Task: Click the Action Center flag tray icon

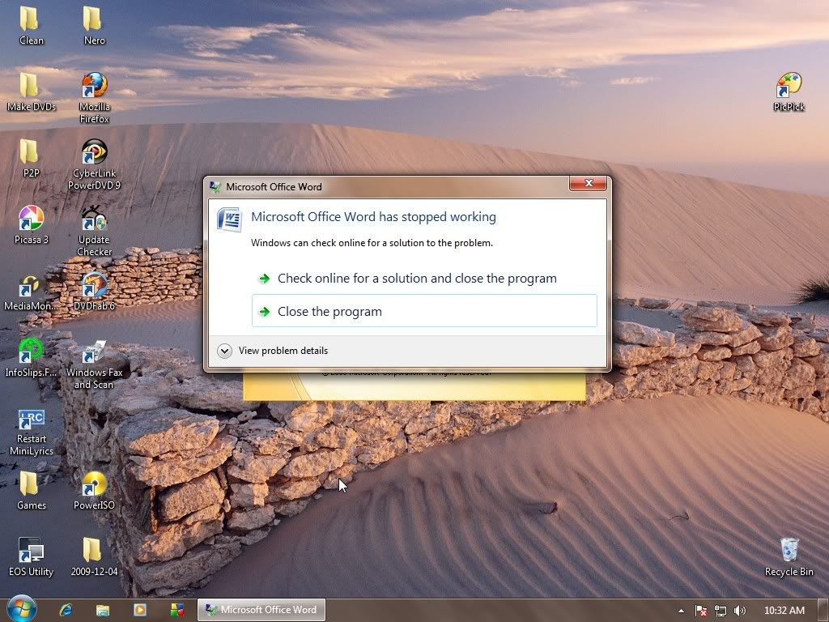Action: tap(701, 611)
